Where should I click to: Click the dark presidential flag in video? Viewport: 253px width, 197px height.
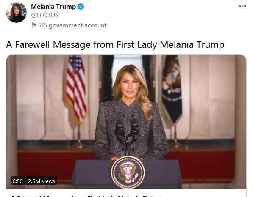(172, 88)
